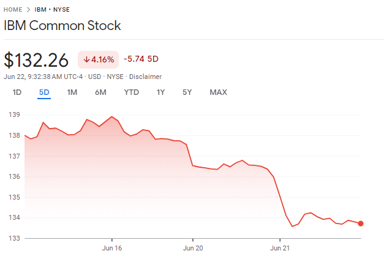Click the Jun 20 date label
This screenshot has height=259, width=384.
193,248
